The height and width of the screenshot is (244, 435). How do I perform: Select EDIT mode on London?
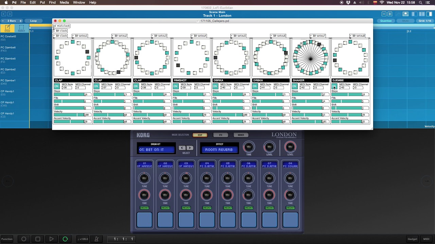pos(200,135)
